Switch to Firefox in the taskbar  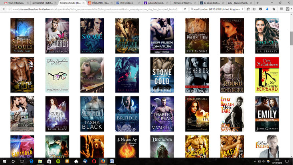pyautogui.click(x=103, y=161)
